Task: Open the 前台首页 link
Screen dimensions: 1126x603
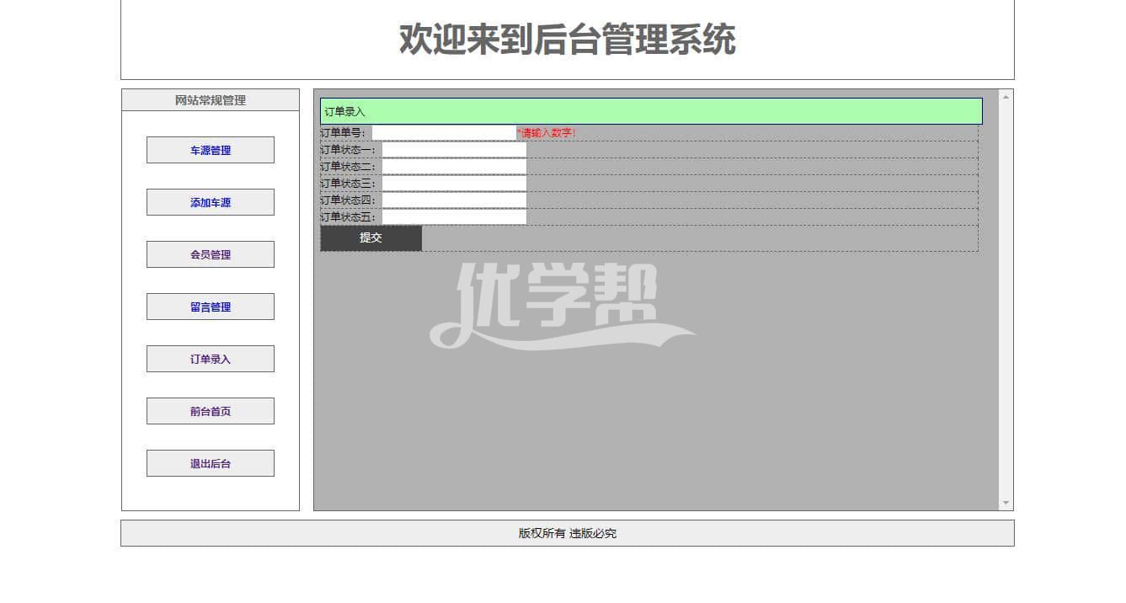Action: click(210, 411)
